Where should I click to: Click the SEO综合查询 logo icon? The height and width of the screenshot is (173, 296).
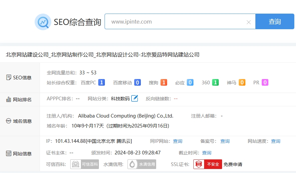[43, 22]
